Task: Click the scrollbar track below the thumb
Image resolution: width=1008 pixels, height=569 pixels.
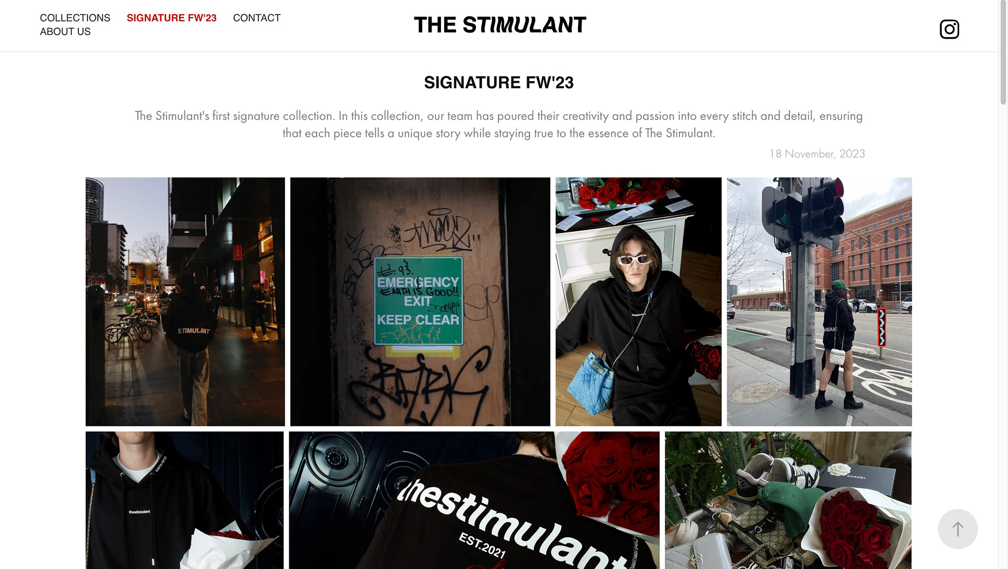Action: 1003,336
